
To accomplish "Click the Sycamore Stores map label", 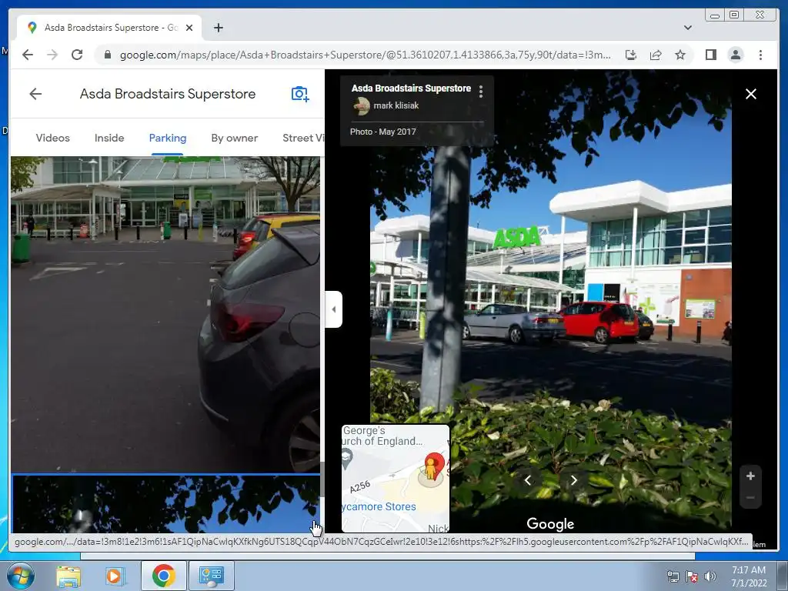I will (379, 506).
